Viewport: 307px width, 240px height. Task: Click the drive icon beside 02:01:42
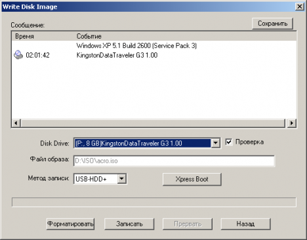18,54
